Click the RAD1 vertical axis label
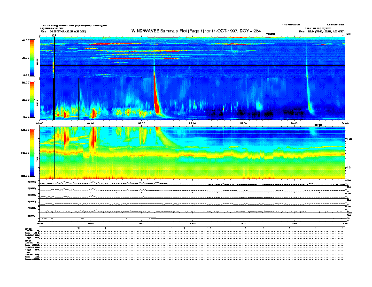Image resolution: width=372 pixels, height=287 pixels. coord(37,103)
